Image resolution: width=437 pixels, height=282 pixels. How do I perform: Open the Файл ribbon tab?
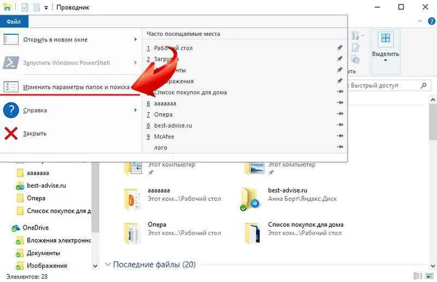[14, 21]
